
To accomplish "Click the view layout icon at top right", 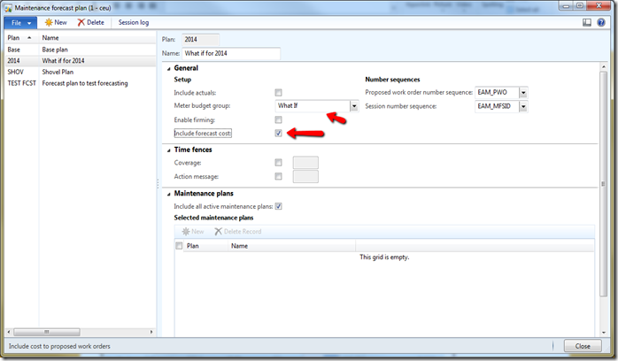I will point(587,22).
